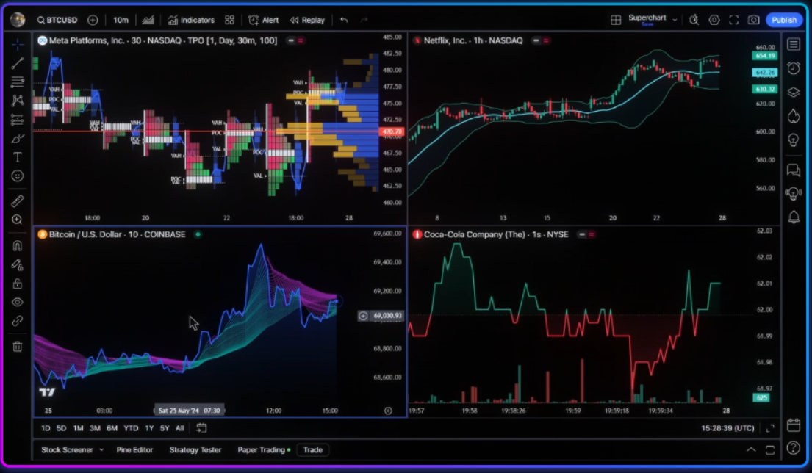812x473 pixels.
Task: Select the trend line drawing tool
Action: pyautogui.click(x=17, y=64)
